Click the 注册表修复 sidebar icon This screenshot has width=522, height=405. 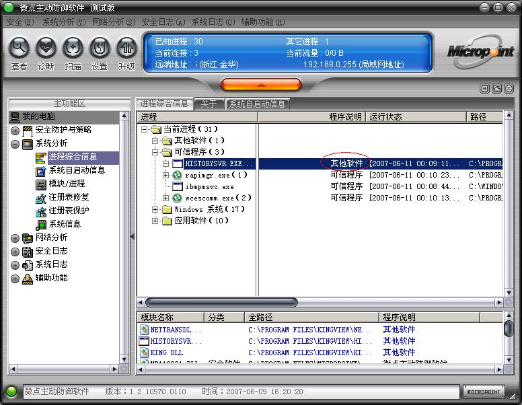tap(40, 198)
